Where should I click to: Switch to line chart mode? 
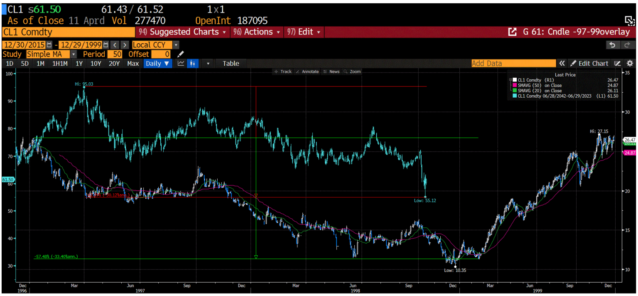coord(181,63)
